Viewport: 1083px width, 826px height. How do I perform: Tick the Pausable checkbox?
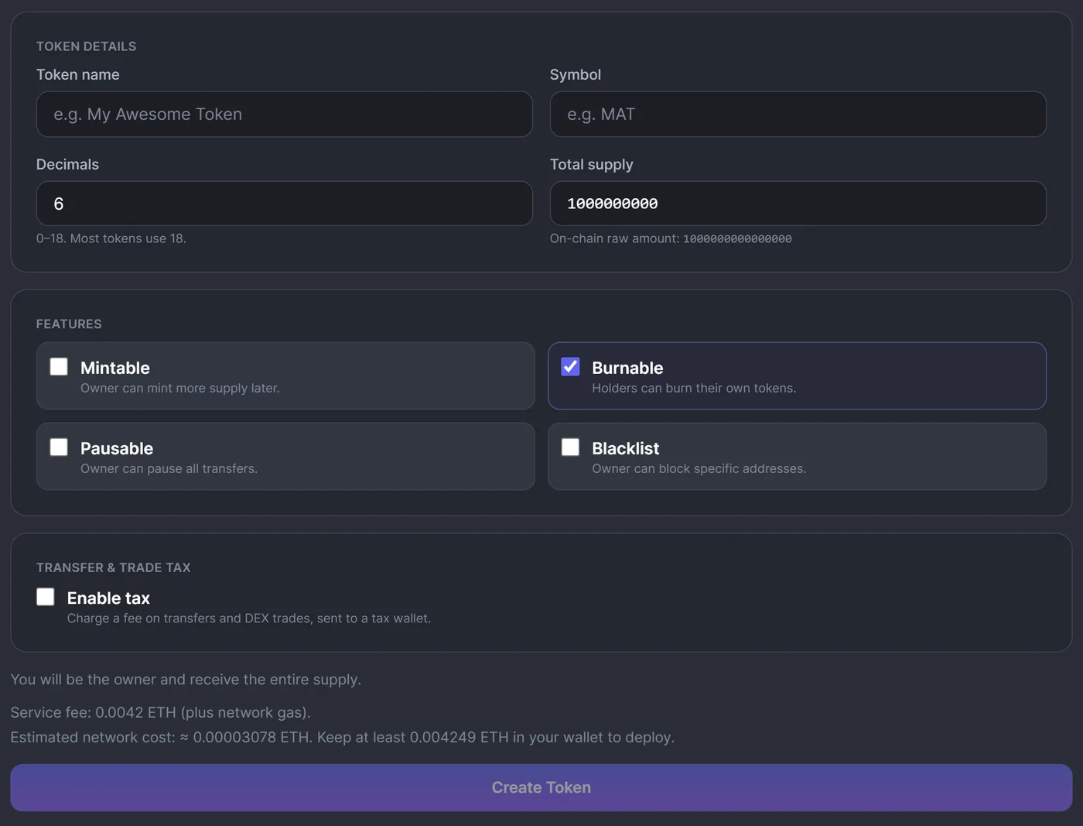pos(59,447)
